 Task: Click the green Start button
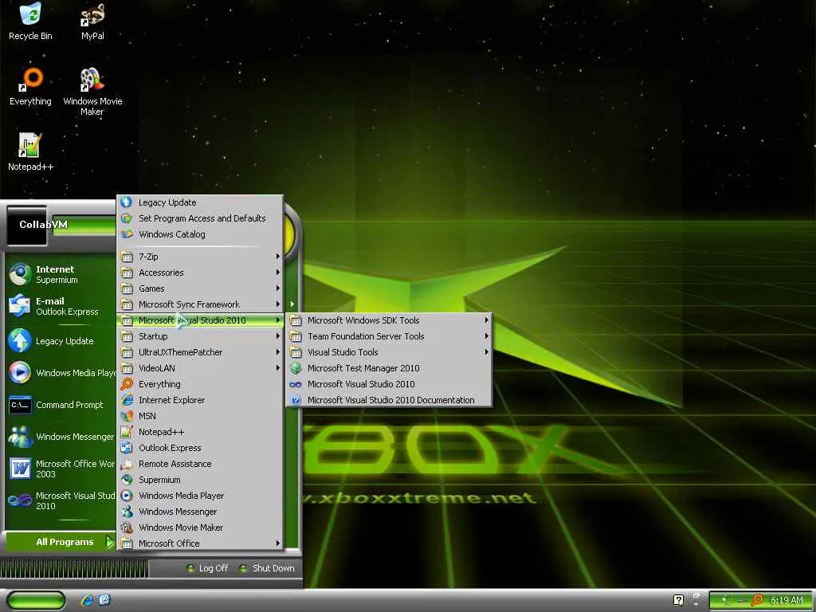coord(36,600)
